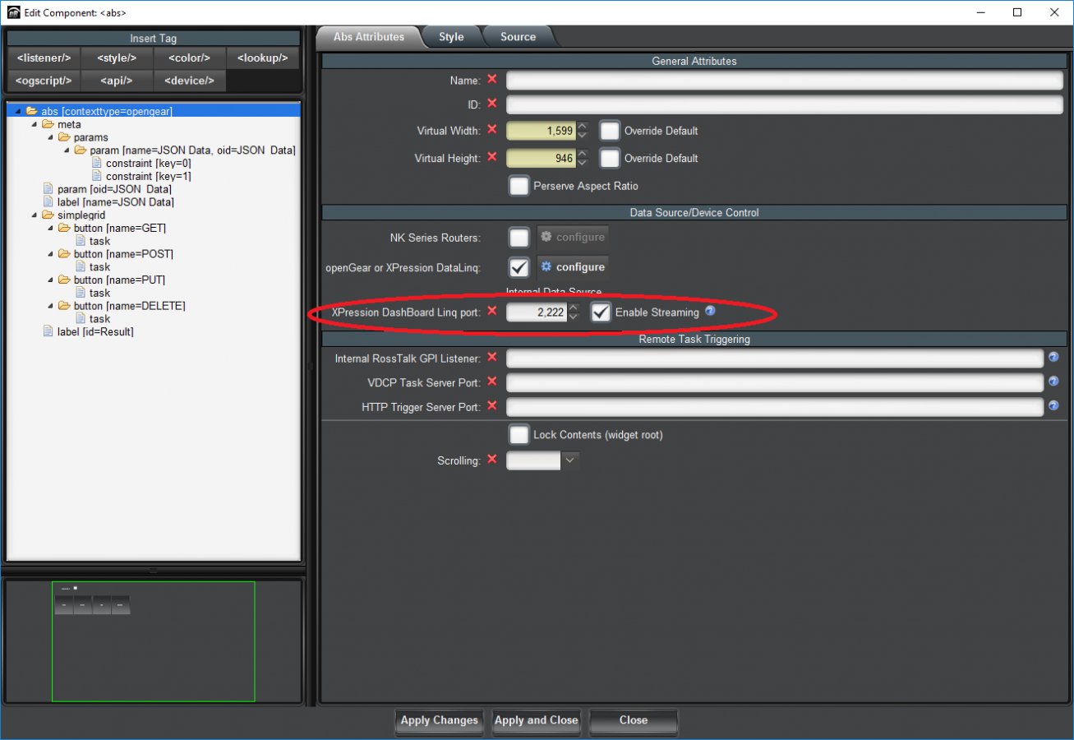
Task: Collapse the params tree node arrow
Action: click(x=51, y=137)
